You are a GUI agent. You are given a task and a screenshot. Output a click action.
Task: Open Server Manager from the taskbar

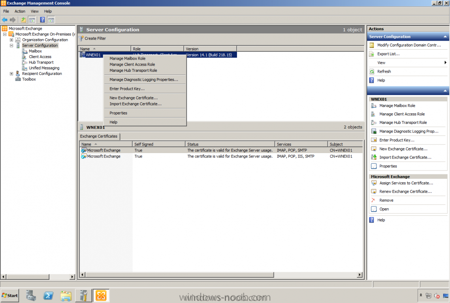[x=31, y=296]
